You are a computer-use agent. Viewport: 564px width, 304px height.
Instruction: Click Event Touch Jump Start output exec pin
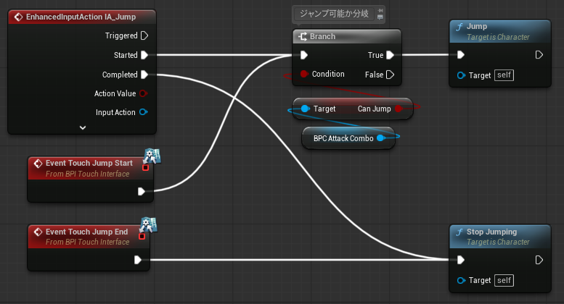tap(142, 191)
